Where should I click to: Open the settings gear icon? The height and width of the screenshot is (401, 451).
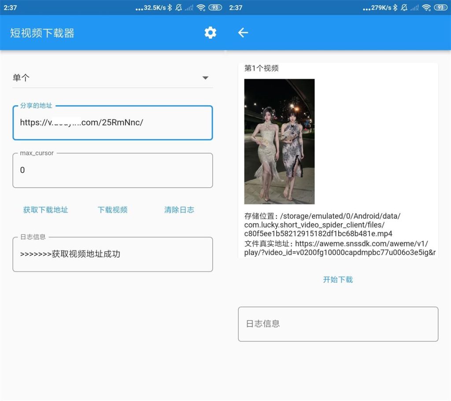tap(210, 33)
